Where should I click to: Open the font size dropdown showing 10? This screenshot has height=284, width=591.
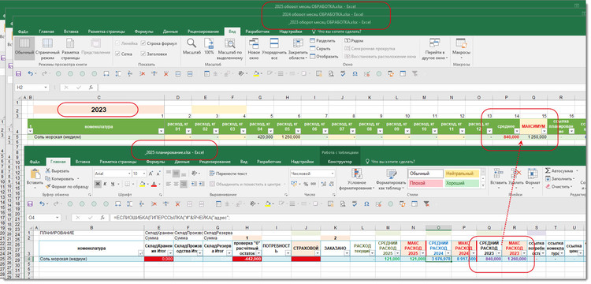[x=139, y=174]
